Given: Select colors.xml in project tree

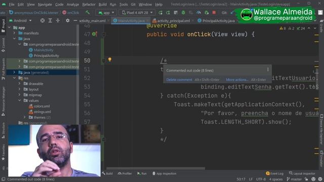Looking at the screenshot, I should (x=42, y=106).
